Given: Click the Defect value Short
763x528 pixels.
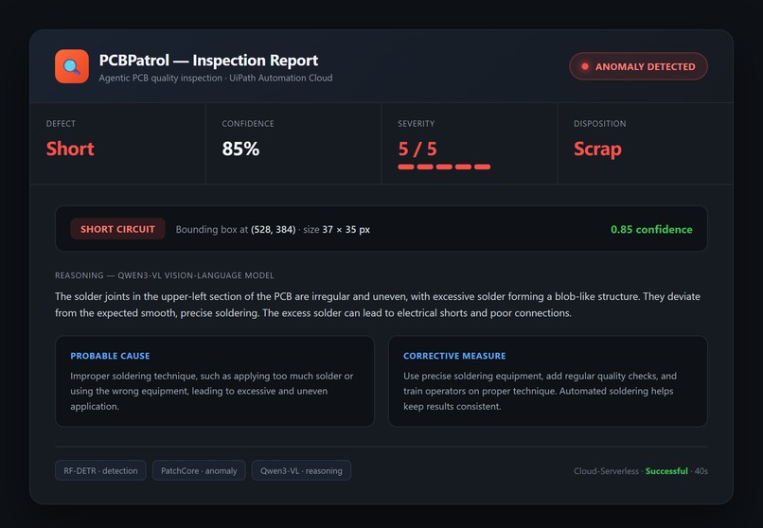Looking at the screenshot, I should click(70, 149).
